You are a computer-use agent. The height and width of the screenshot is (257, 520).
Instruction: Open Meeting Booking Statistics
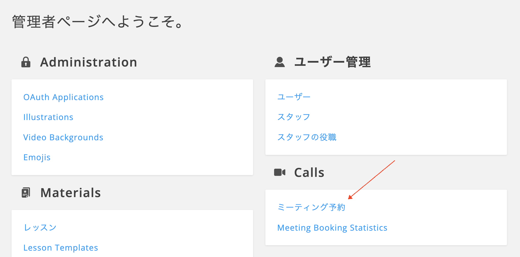pyautogui.click(x=332, y=228)
